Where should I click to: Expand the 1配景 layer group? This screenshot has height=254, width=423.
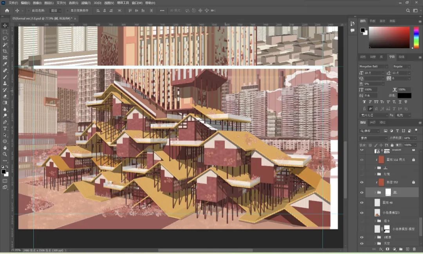click(375, 237)
